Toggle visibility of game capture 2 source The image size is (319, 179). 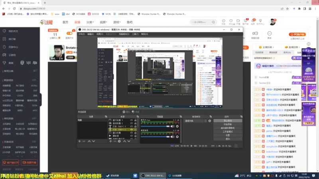tap(132, 123)
